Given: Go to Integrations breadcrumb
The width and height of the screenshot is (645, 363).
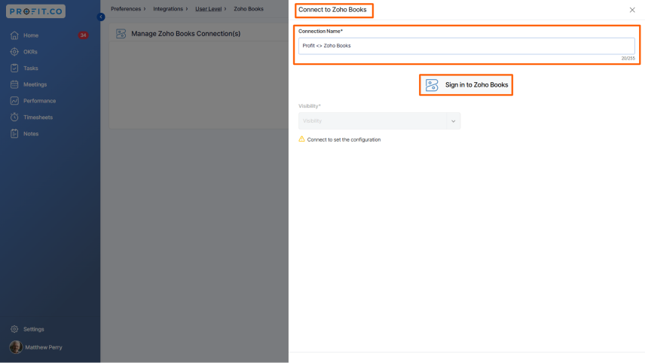Looking at the screenshot, I should pyautogui.click(x=168, y=8).
